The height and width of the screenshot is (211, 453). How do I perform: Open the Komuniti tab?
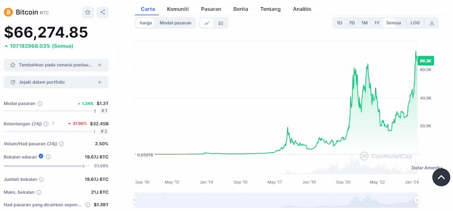178,9
